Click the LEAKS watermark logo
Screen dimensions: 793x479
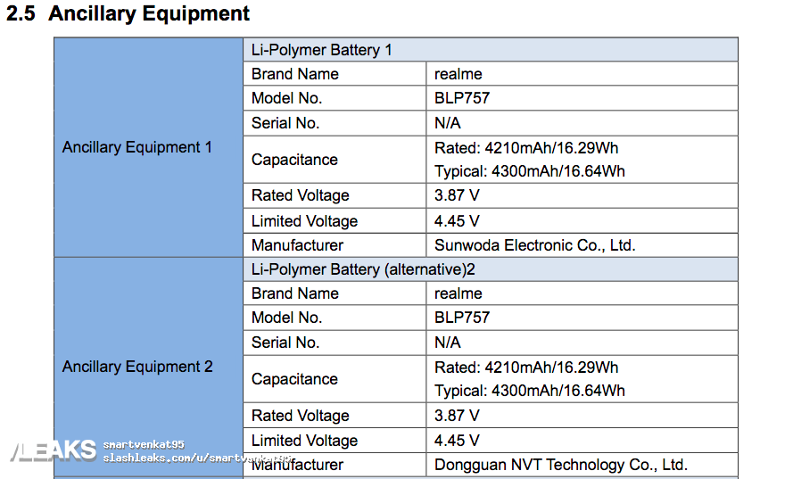pos(52,450)
